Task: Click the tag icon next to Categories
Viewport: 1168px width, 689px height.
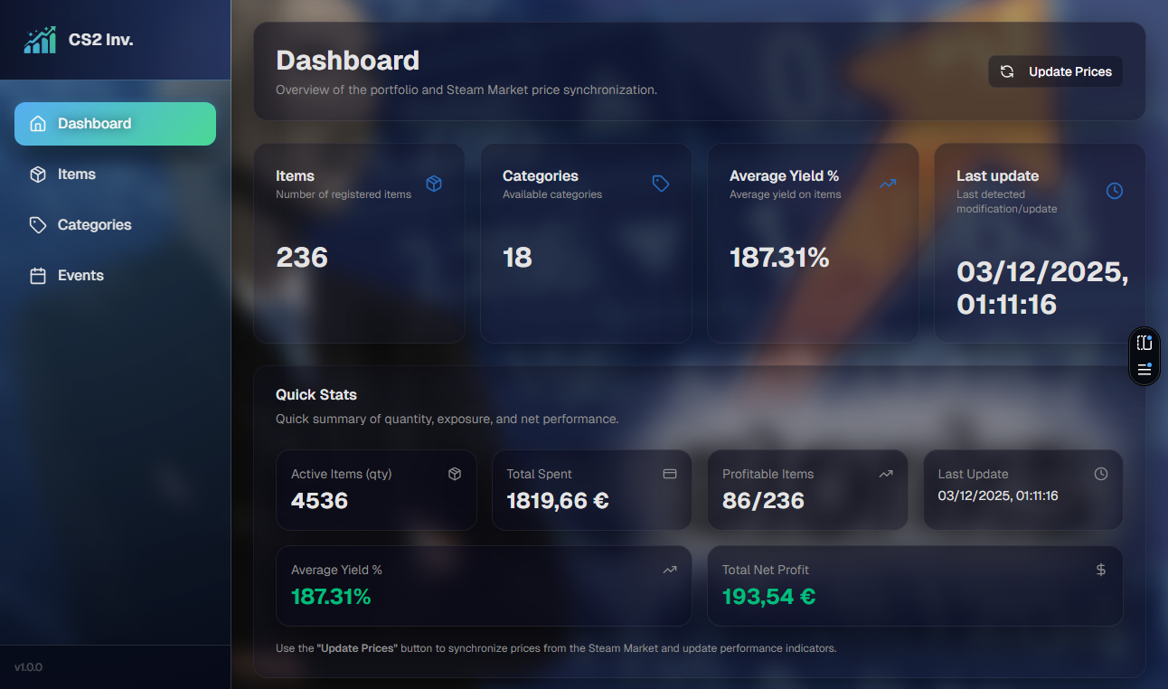Action: pyautogui.click(x=38, y=224)
